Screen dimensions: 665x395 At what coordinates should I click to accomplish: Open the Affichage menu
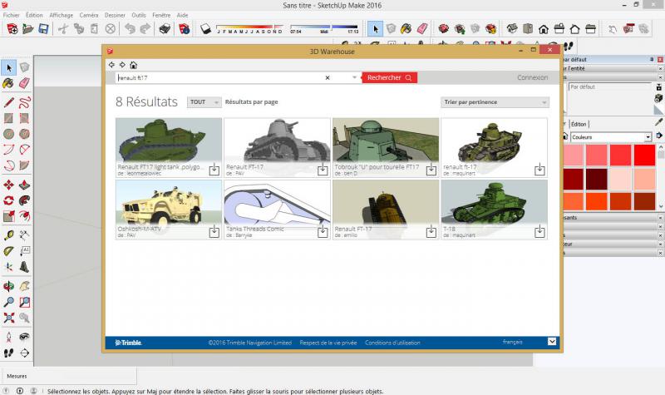pyautogui.click(x=61, y=15)
